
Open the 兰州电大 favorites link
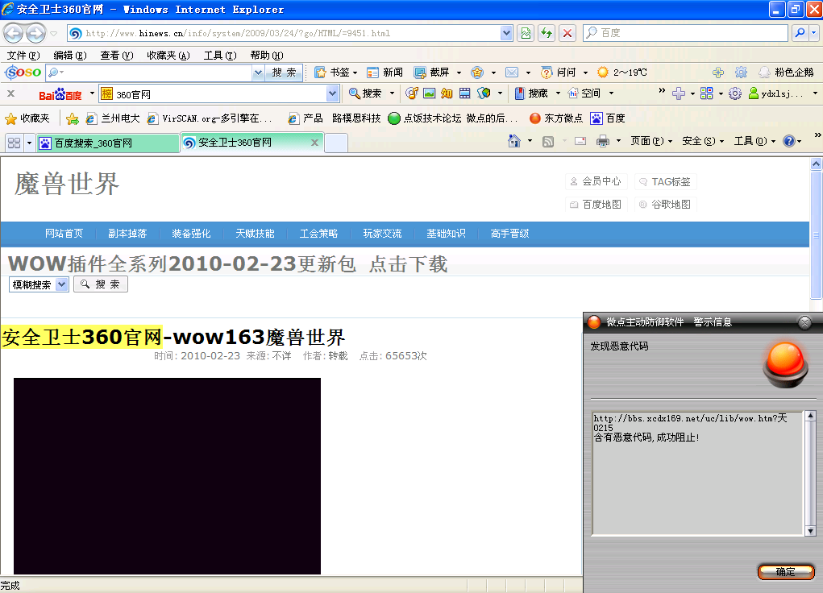(x=114, y=118)
